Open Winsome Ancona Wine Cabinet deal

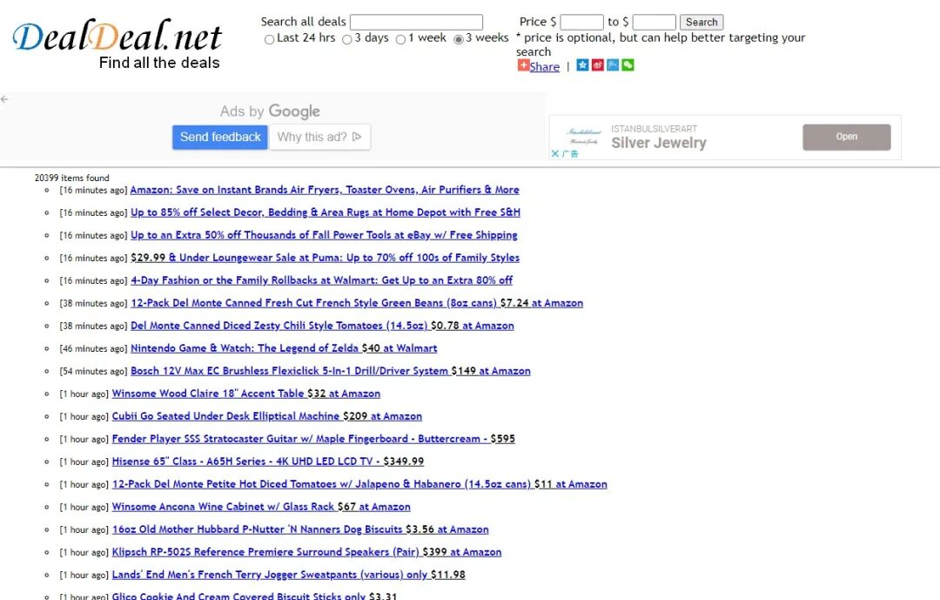coord(261,507)
